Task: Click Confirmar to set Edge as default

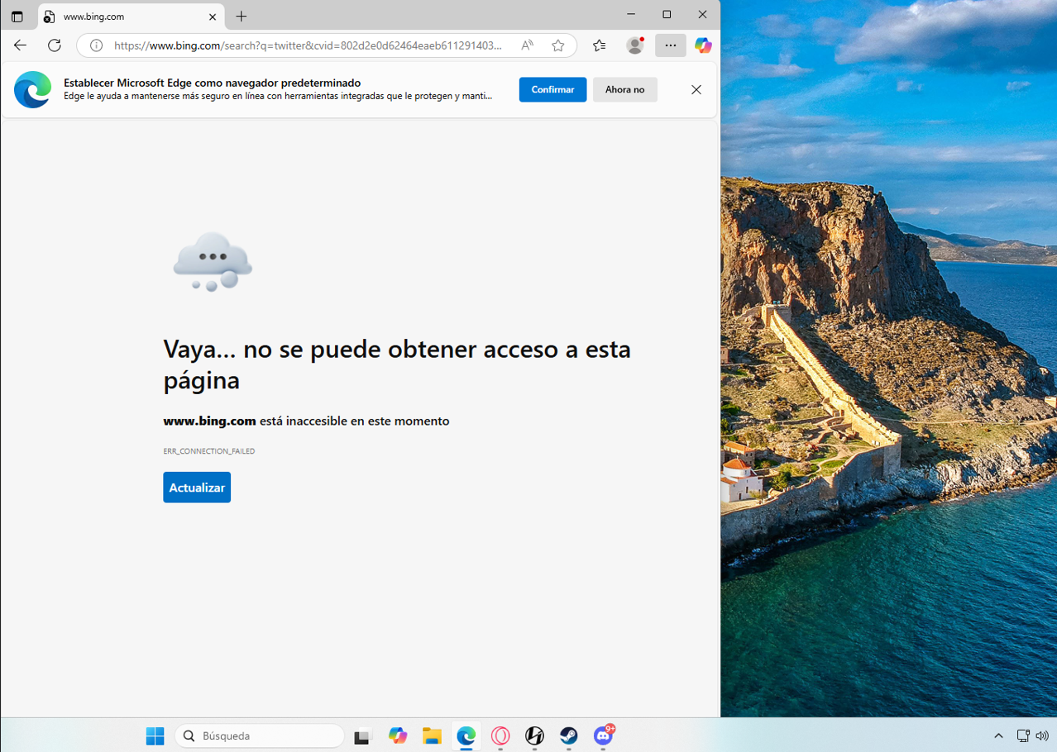Action: coord(552,89)
